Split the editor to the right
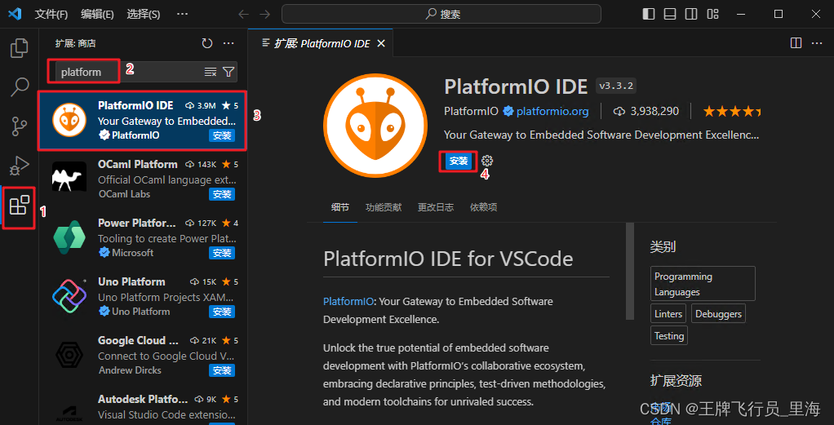This screenshot has width=834, height=425. pos(796,43)
